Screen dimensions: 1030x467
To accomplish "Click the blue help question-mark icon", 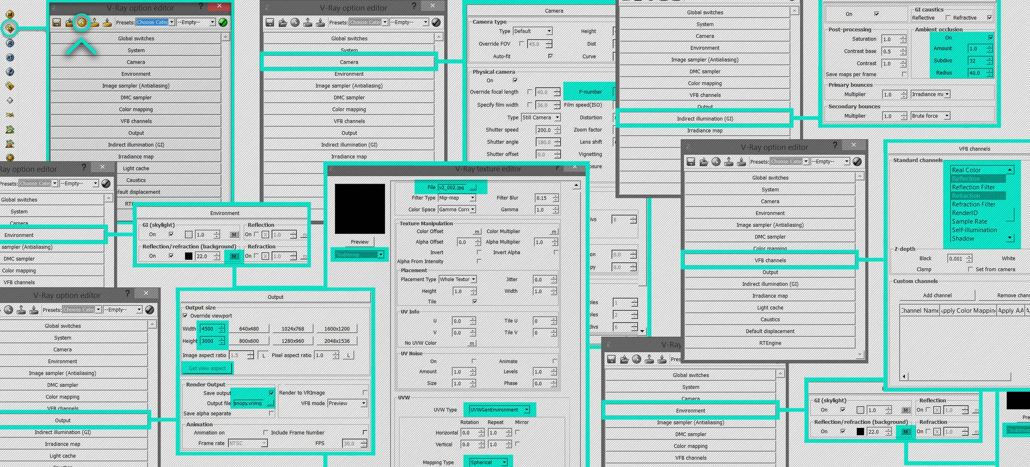I will (x=10, y=72).
